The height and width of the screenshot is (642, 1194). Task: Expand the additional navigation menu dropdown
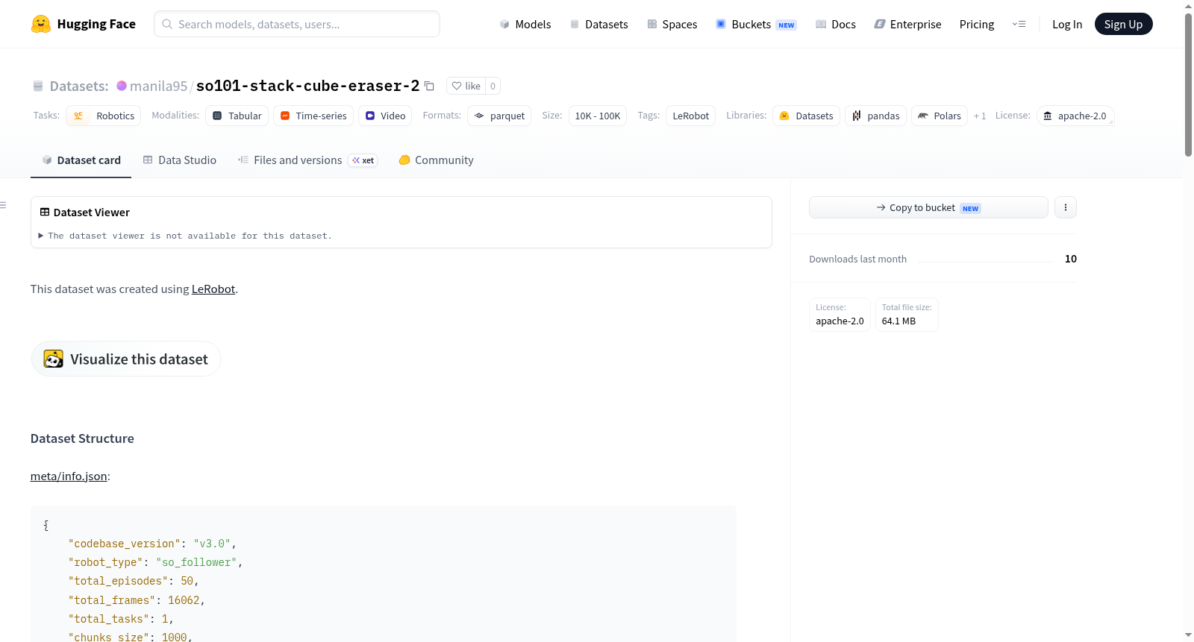[x=1019, y=24]
